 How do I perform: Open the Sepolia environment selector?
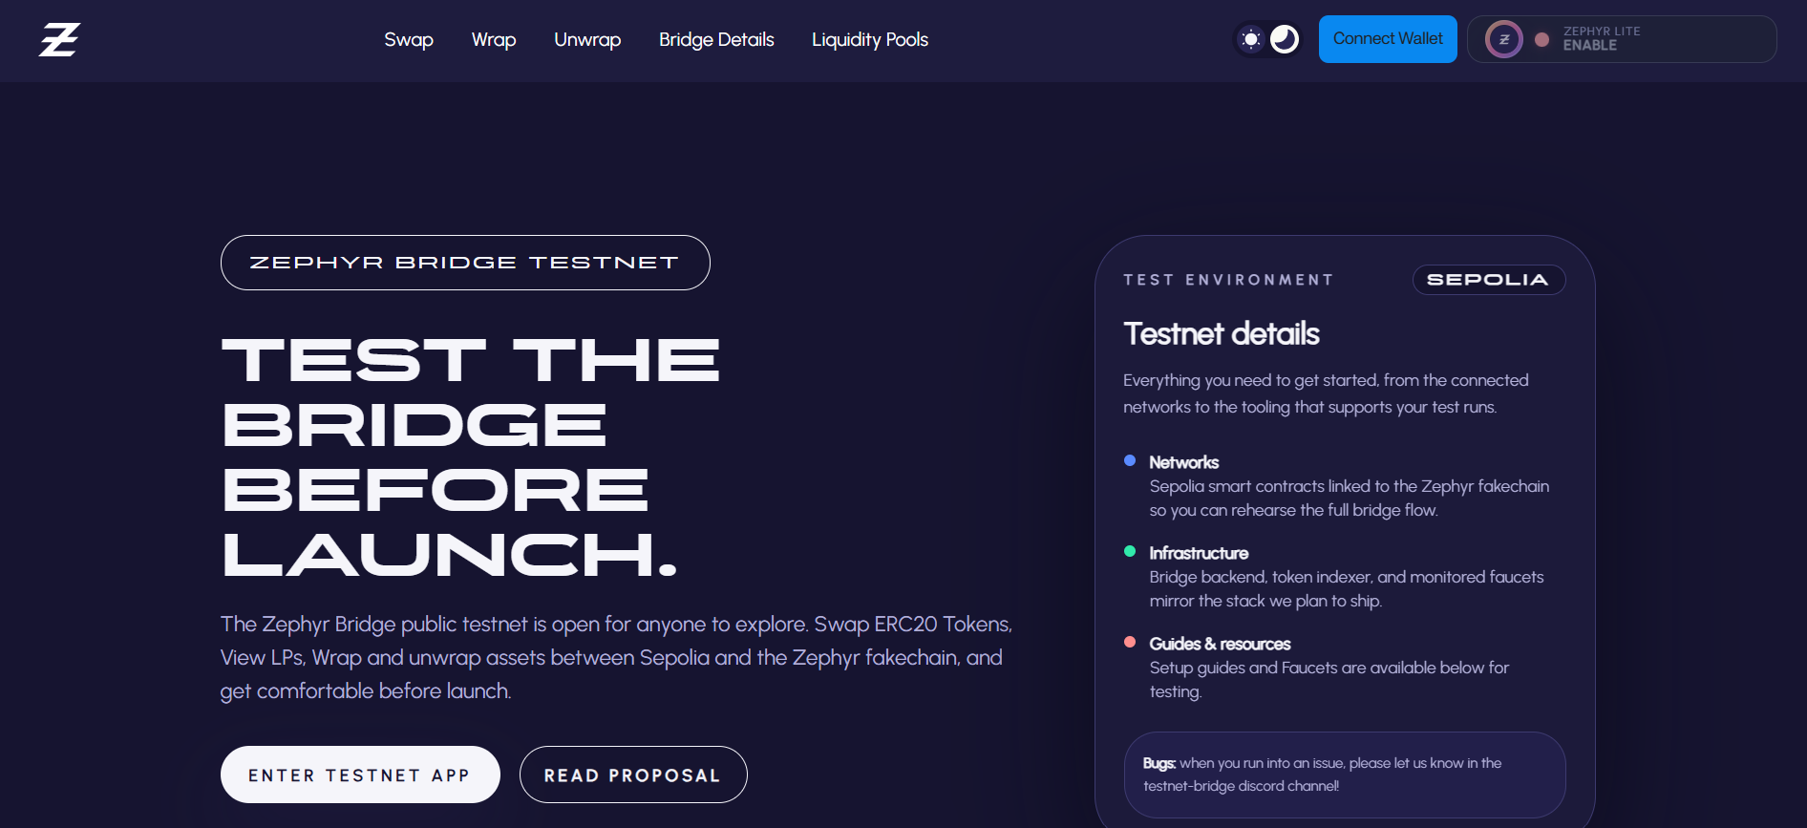(x=1489, y=280)
